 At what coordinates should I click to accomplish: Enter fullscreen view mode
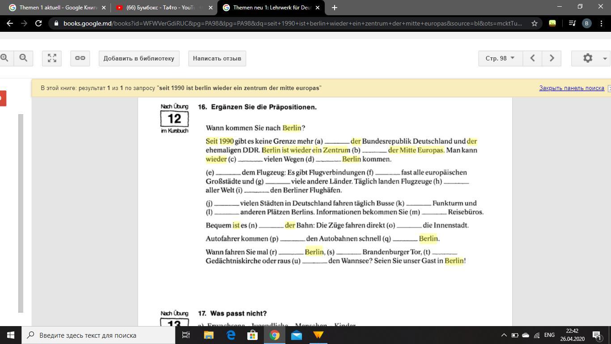52,58
